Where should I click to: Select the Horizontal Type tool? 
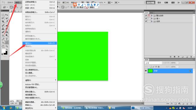7,39
